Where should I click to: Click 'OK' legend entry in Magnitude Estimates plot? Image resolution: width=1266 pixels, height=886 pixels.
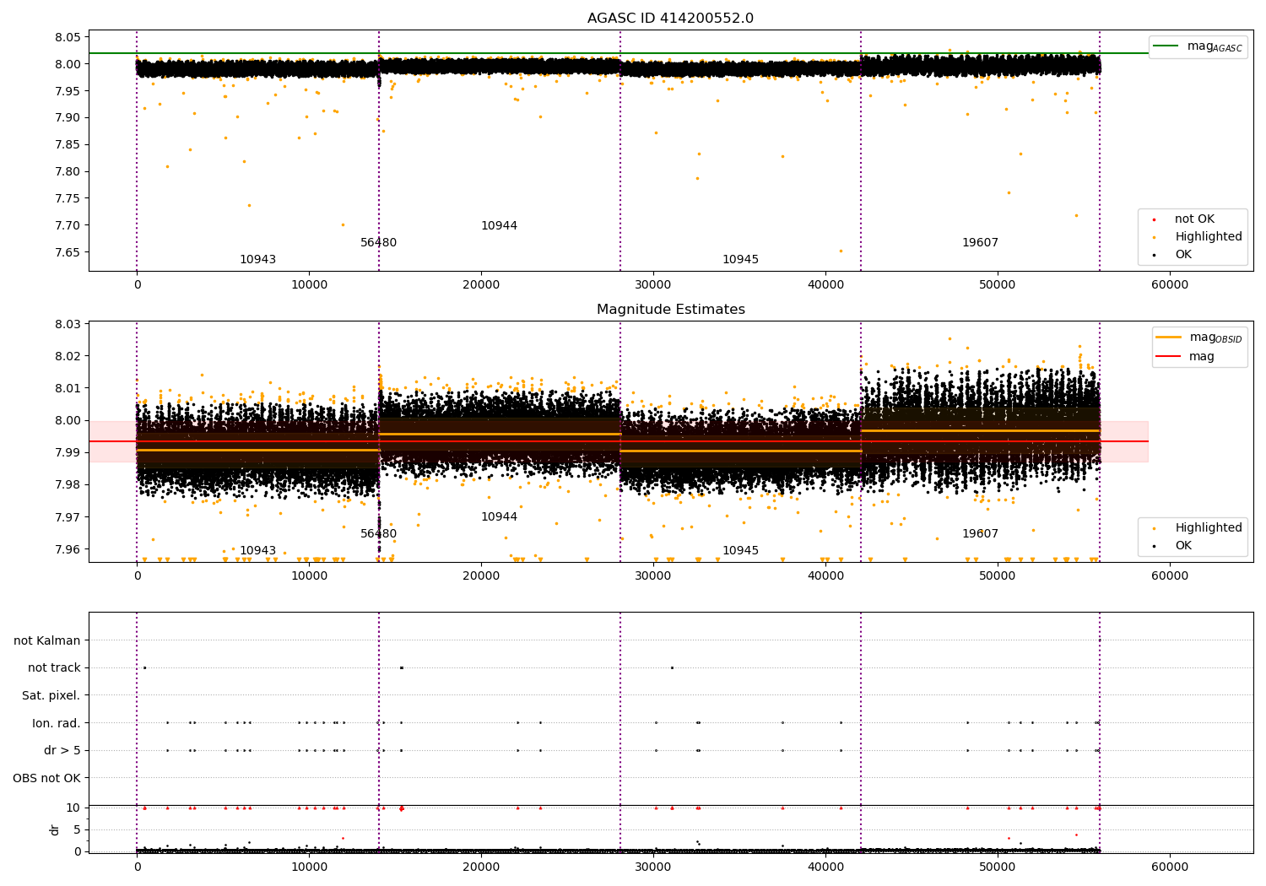1183,546
